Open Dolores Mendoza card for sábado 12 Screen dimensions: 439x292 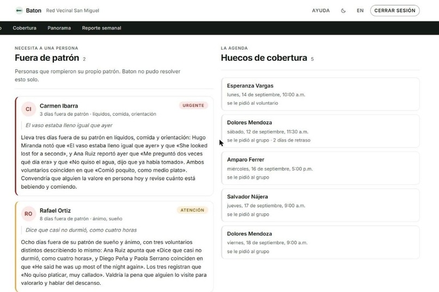click(x=320, y=131)
